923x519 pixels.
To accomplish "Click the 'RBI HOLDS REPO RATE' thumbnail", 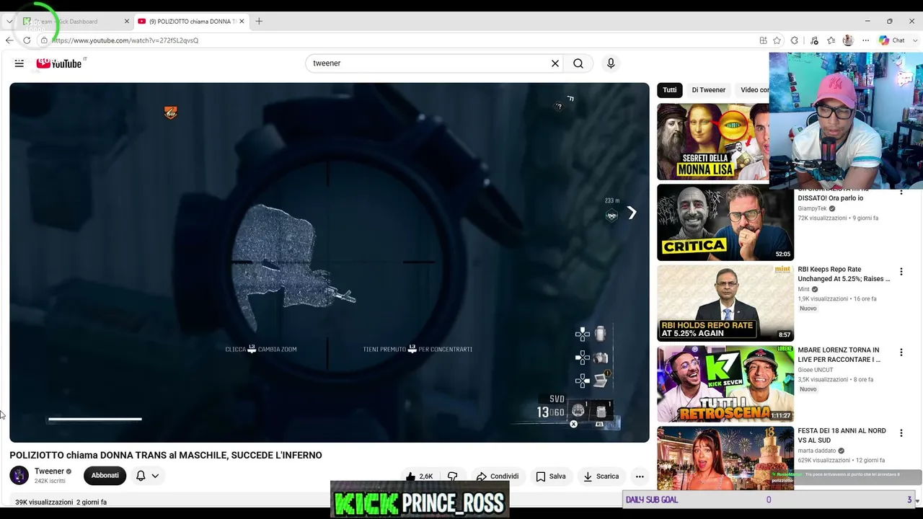I will coord(725,303).
